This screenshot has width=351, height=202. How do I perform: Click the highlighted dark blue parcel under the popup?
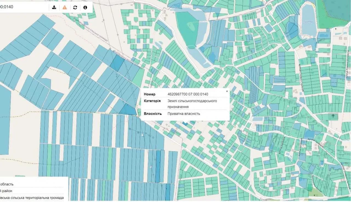(185, 124)
